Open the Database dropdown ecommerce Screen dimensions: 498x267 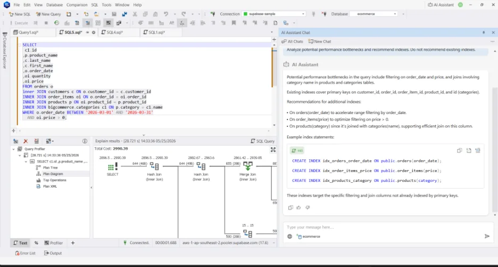(x=373, y=14)
